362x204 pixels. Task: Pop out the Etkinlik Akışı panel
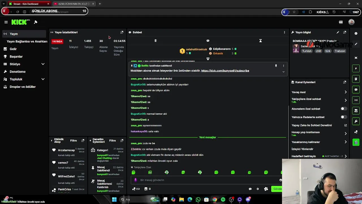click(x=83, y=141)
